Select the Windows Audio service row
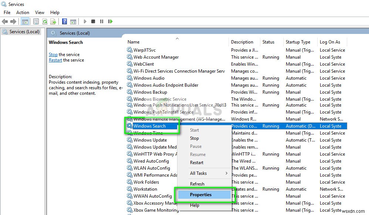This screenshot has width=369, height=215. (149, 78)
